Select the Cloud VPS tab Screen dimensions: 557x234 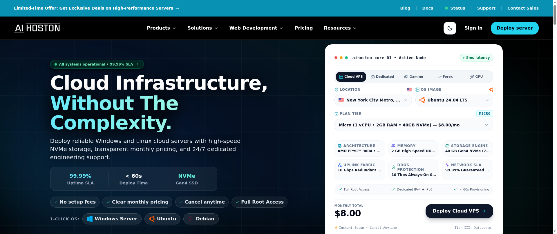(x=351, y=77)
